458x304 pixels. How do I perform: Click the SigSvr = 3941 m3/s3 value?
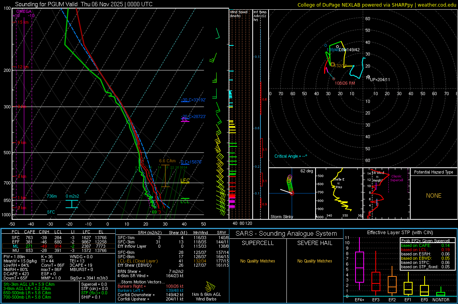(x=89, y=278)
